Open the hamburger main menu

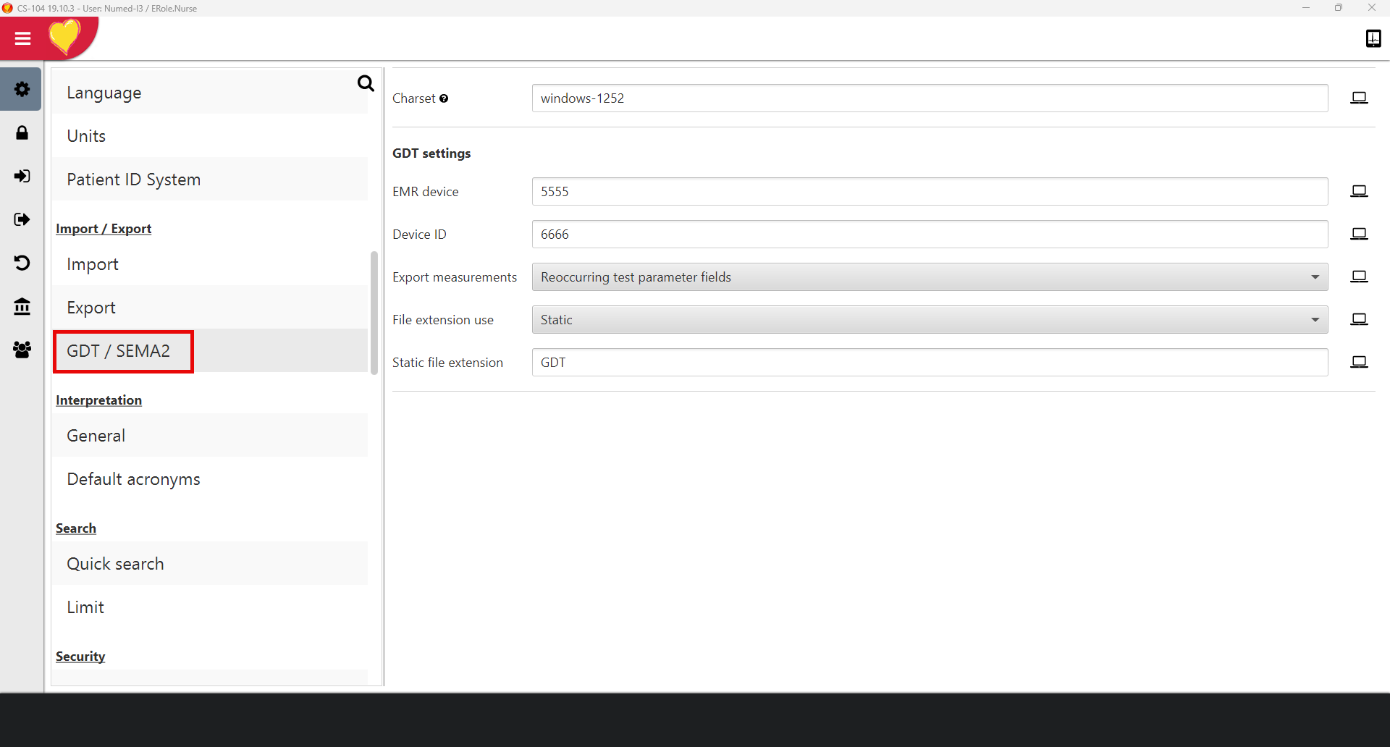point(22,38)
